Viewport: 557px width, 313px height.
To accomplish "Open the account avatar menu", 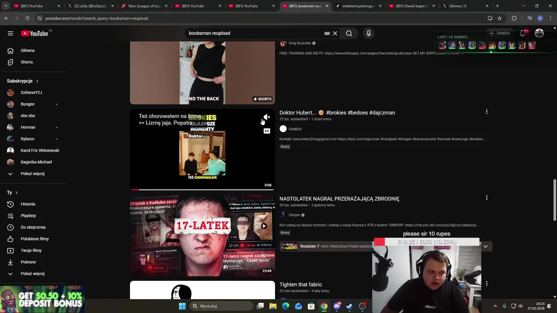I will 539,33.
